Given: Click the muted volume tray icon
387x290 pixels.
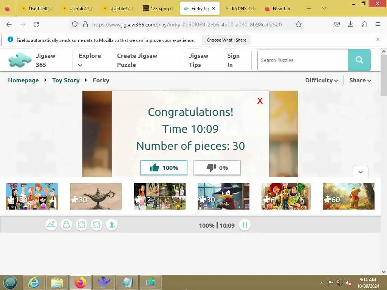Looking at the screenshot, I should 349,283.
